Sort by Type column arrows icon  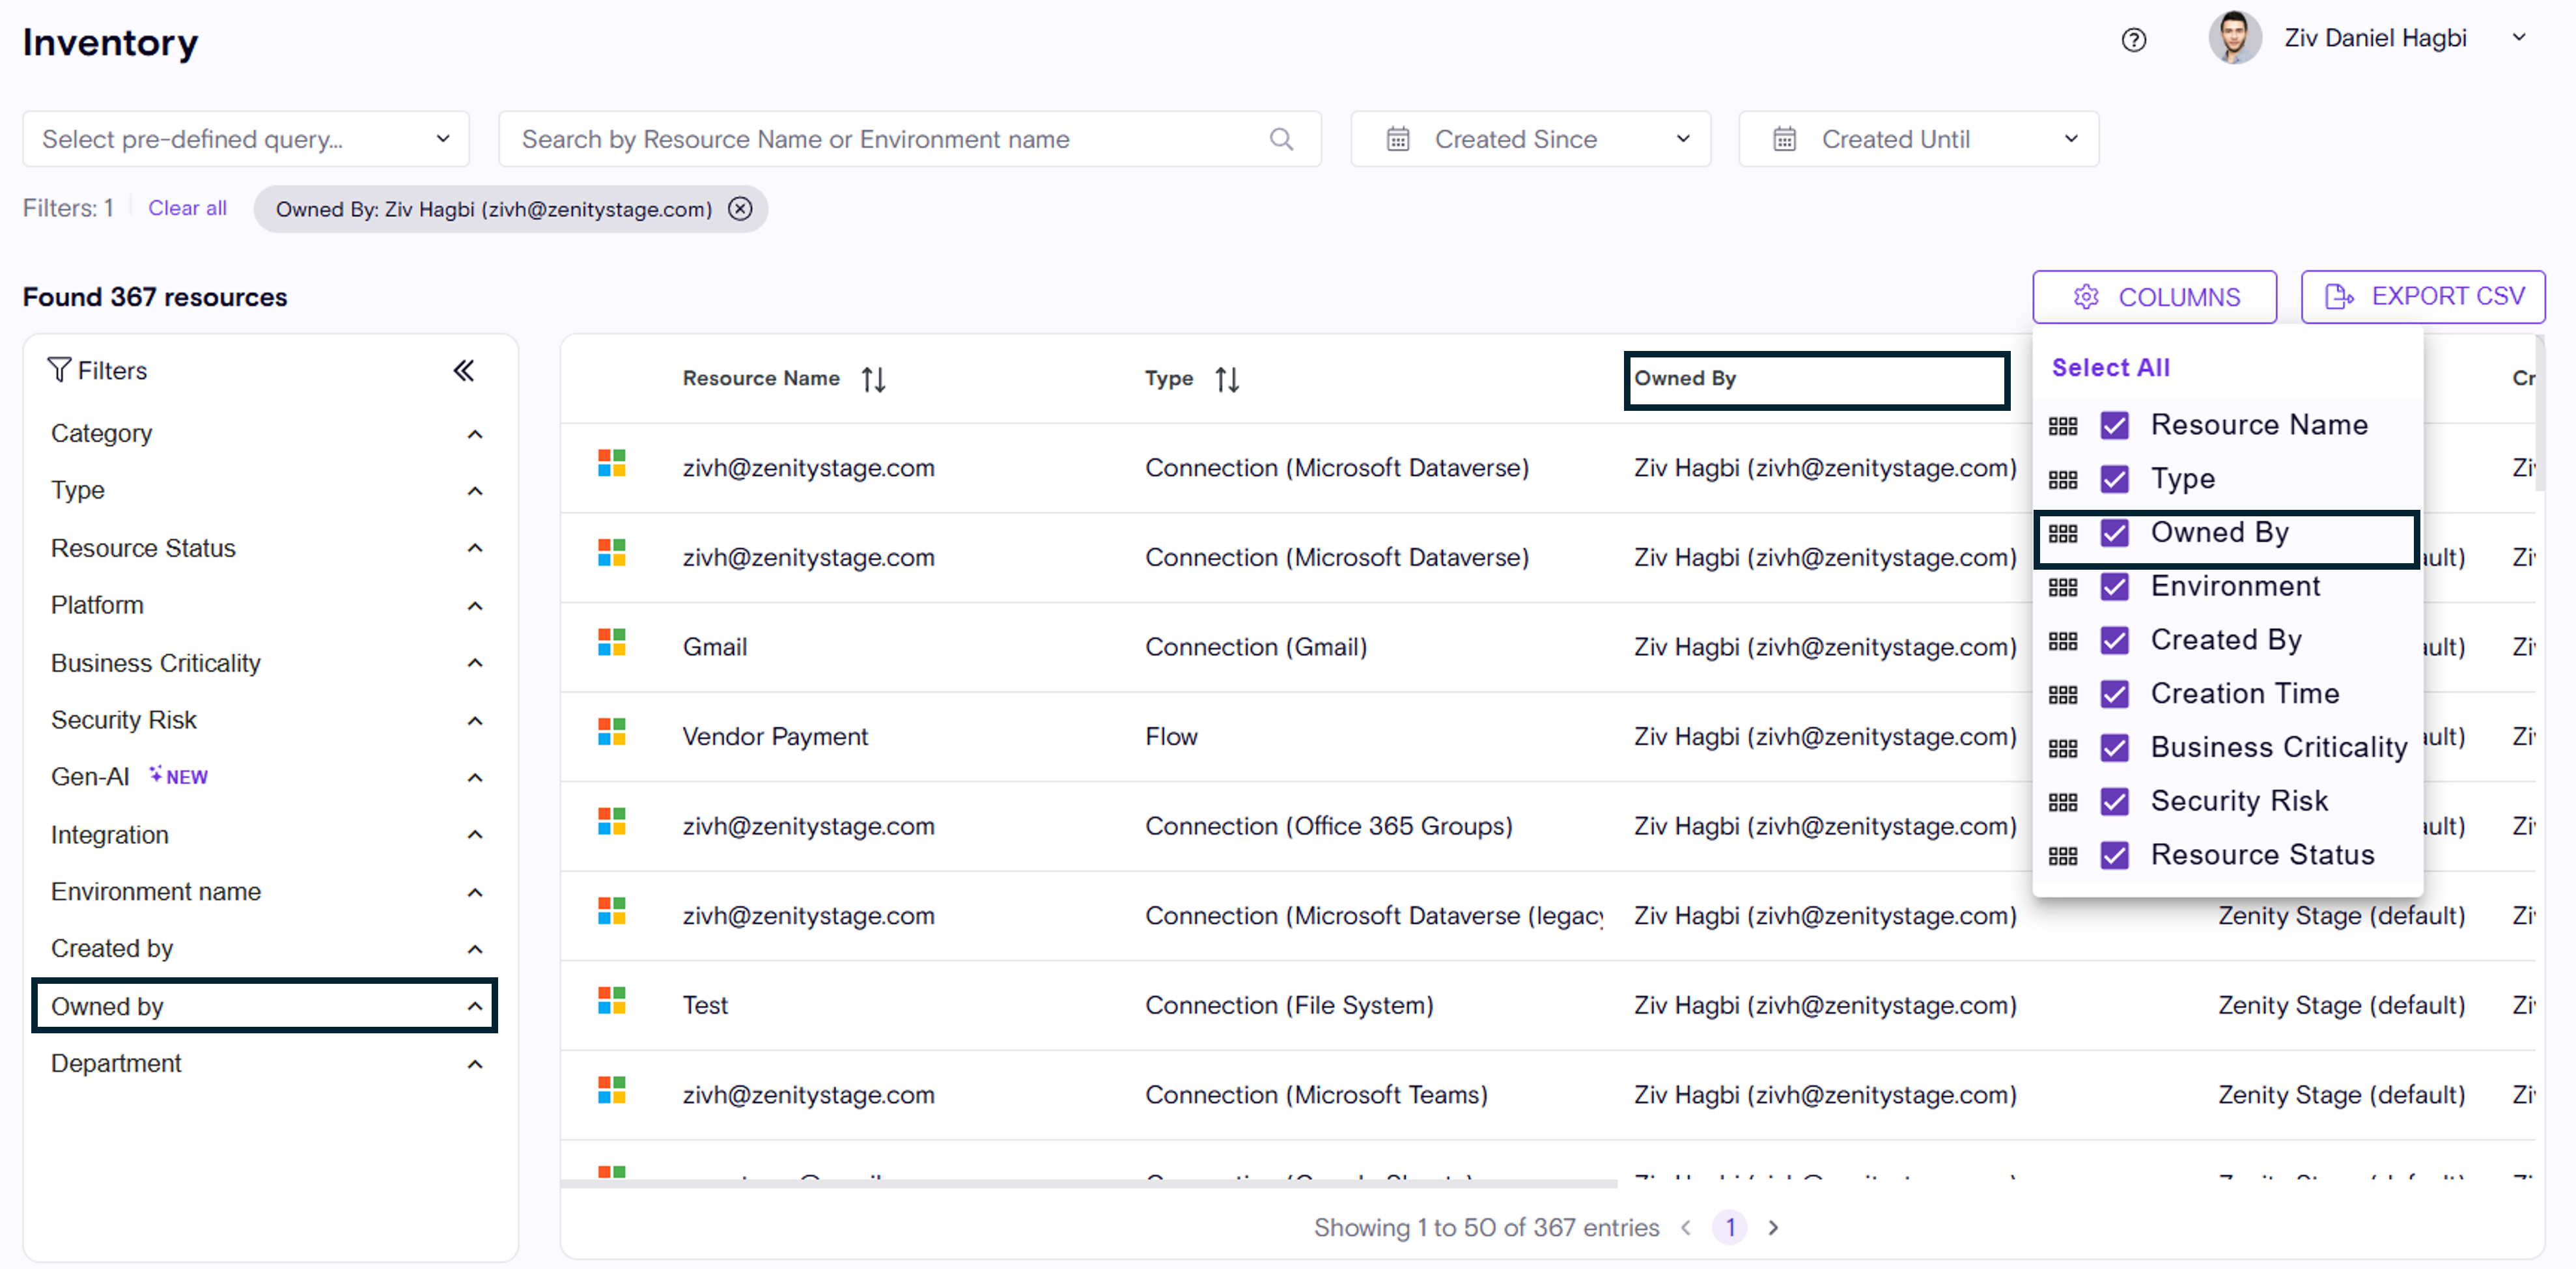coord(1227,380)
